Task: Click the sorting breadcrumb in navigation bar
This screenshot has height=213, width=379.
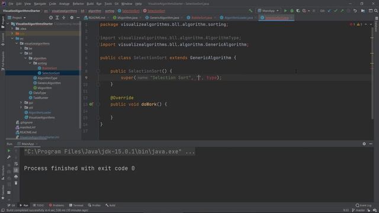Action: click(110, 11)
